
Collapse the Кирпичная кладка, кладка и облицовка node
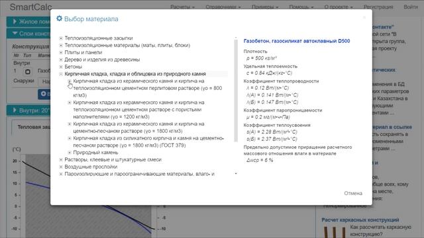[61, 74]
